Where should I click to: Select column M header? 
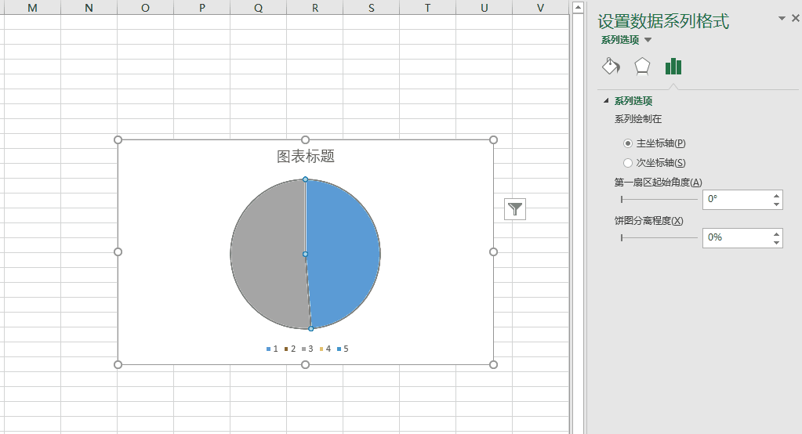[x=32, y=7]
